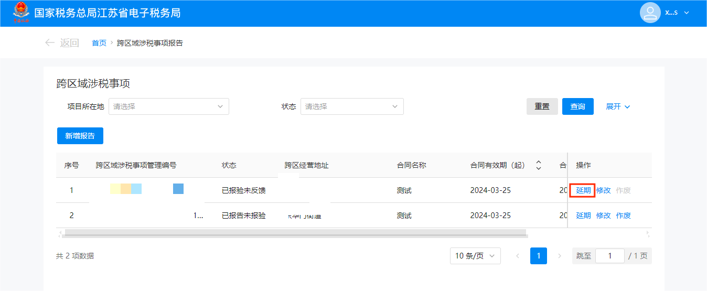Viewport: 707px width, 291px height.
Task: Open the 状态 filter dropdown
Action: (x=352, y=106)
